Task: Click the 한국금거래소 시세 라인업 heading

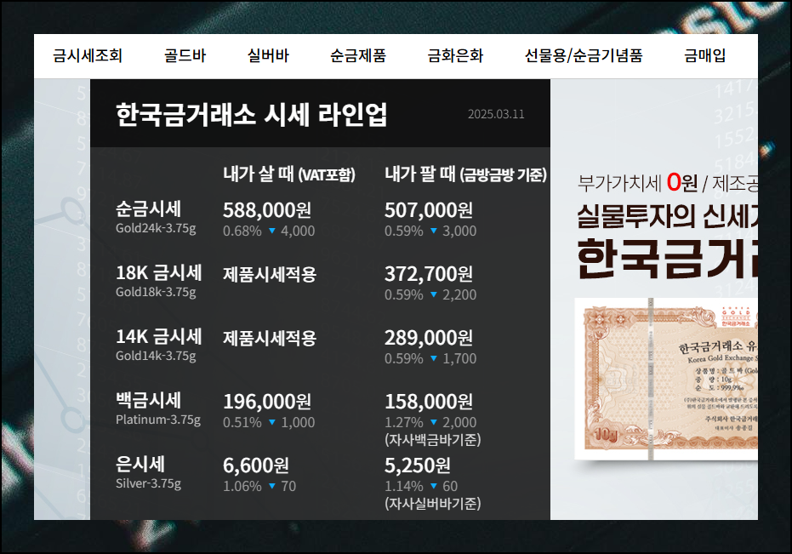Action: pos(252,114)
